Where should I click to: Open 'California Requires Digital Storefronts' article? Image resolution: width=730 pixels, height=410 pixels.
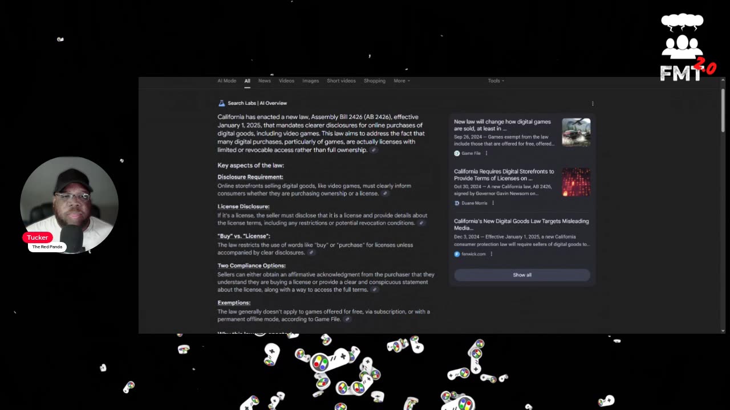(504, 175)
